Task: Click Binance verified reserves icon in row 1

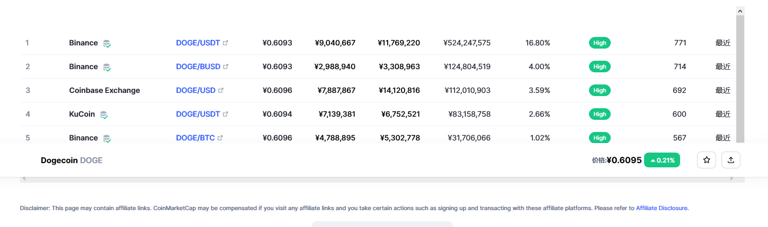Action: coord(107,43)
